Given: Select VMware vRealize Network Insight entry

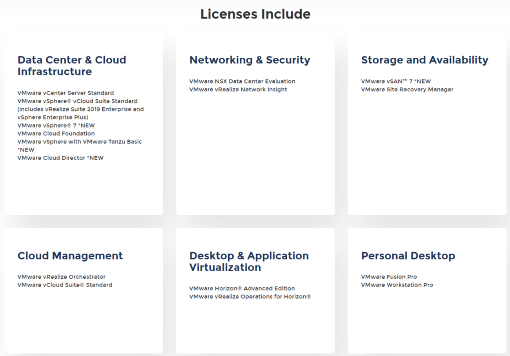Looking at the screenshot, I should coord(238,89).
